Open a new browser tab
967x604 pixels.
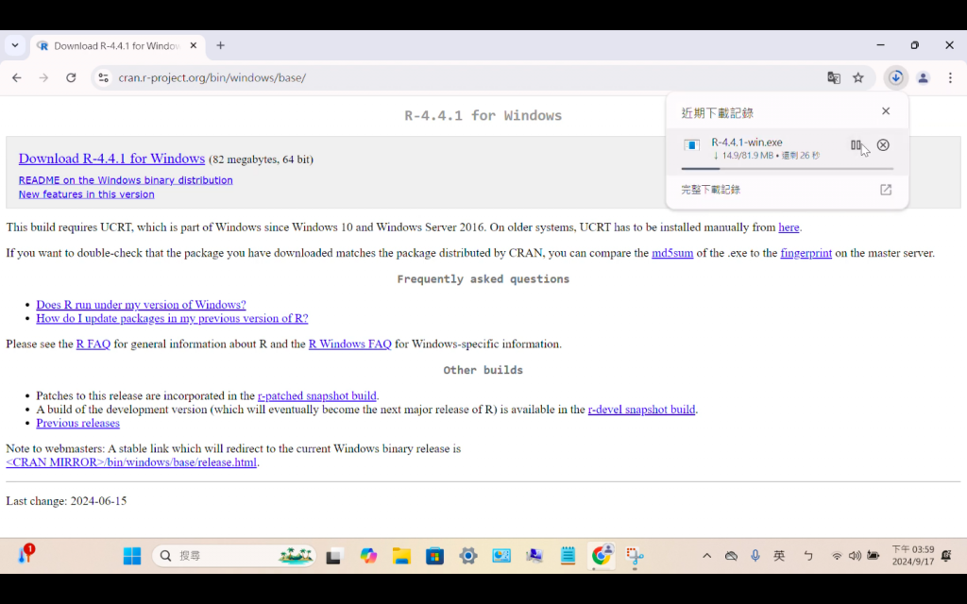coord(220,45)
